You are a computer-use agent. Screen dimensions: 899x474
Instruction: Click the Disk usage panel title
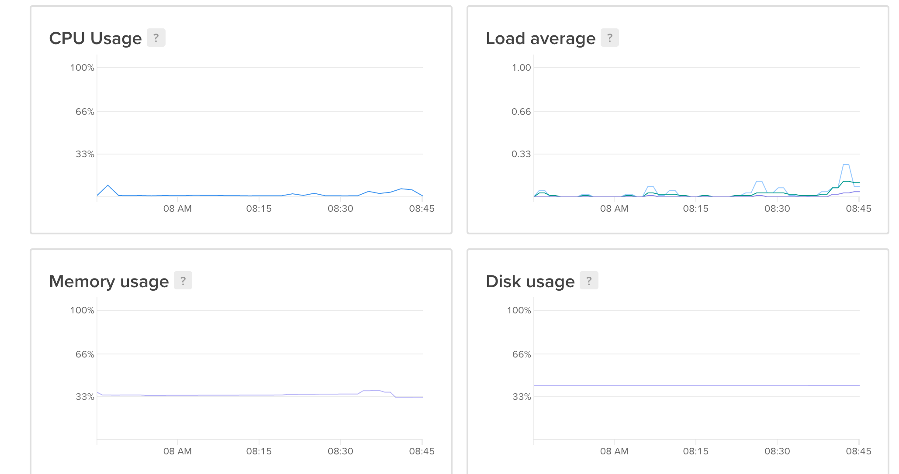click(530, 281)
